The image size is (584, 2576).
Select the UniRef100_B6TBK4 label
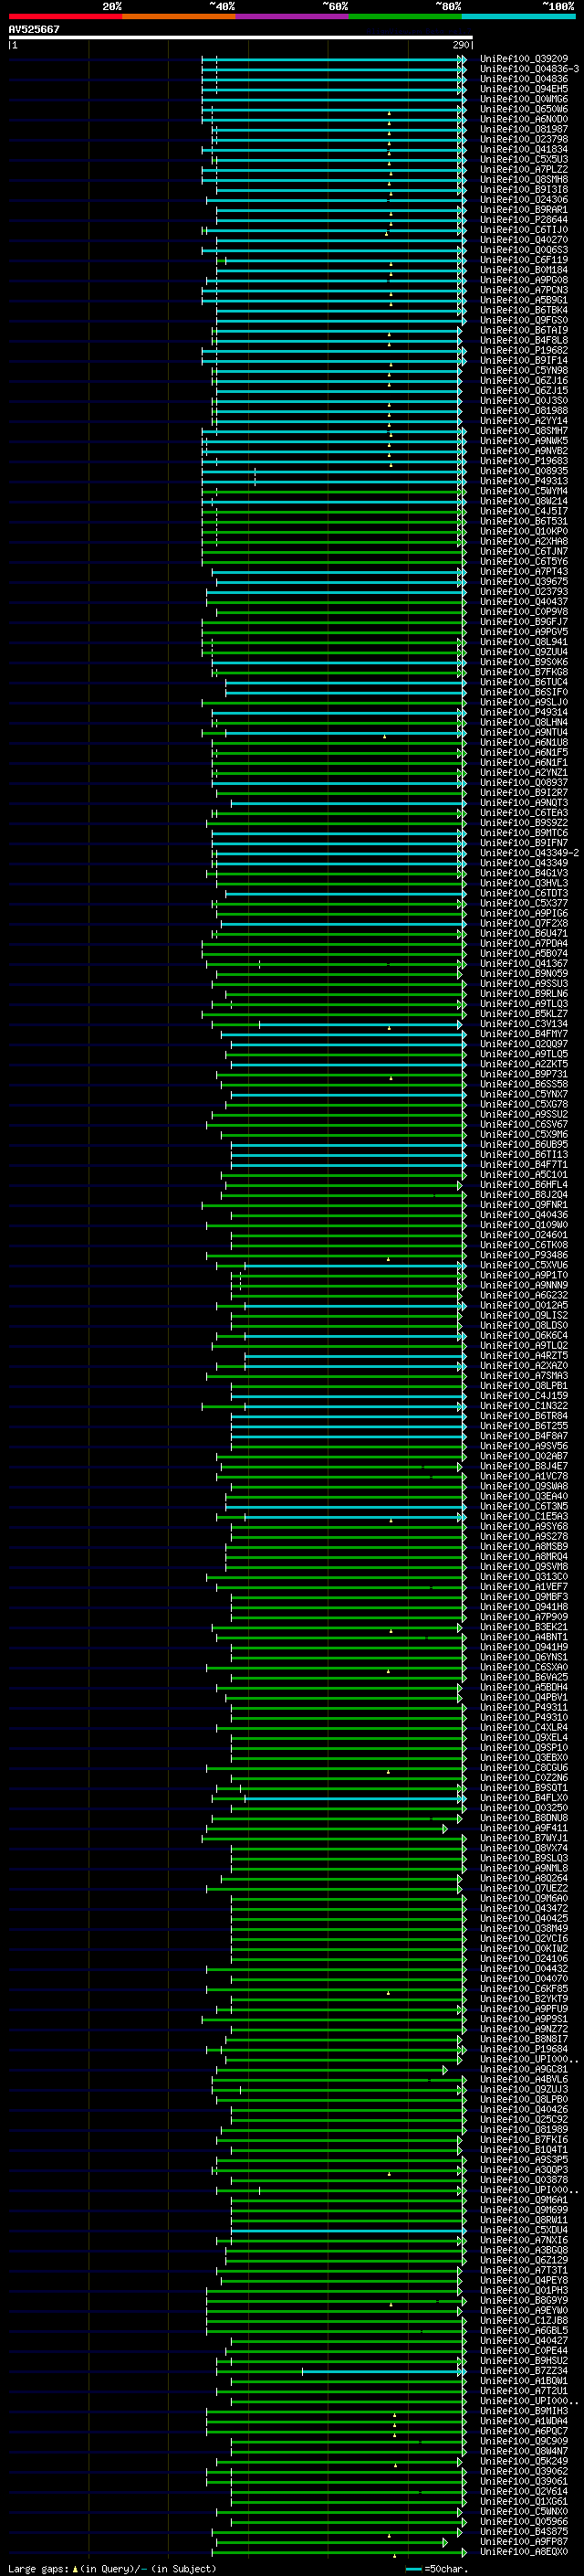(523, 310)
